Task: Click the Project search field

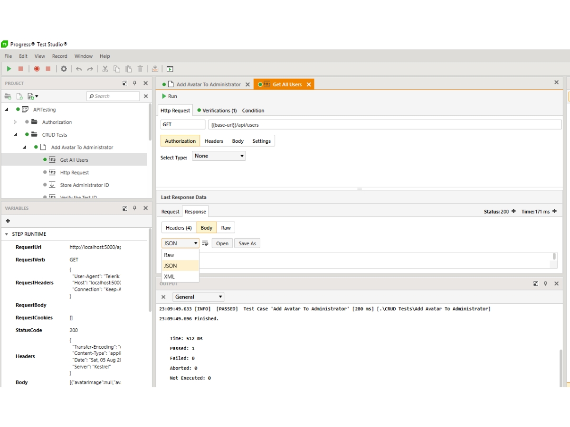Action: (x=113, y=96)
